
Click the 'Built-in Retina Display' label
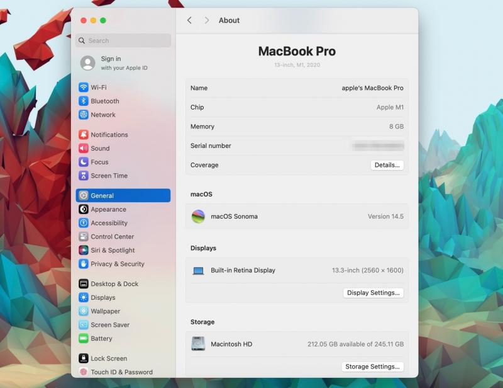click(x=243, y=270)
